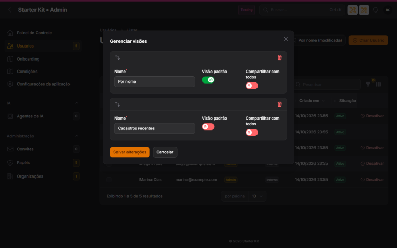Click Usuários breadcrumb link
This screenshot has height=248, width=397.
pos(108,30)
